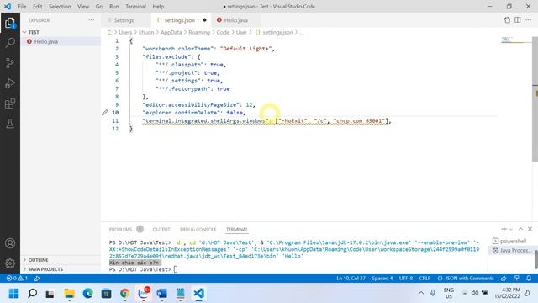
Task: Open the File menu
Action: point(22,6)
